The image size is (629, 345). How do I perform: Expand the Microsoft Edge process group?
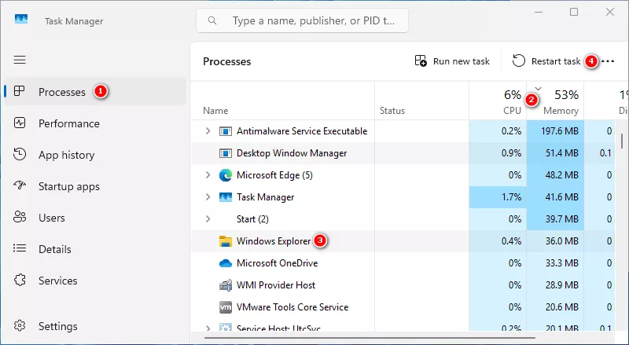coord(208,175)
